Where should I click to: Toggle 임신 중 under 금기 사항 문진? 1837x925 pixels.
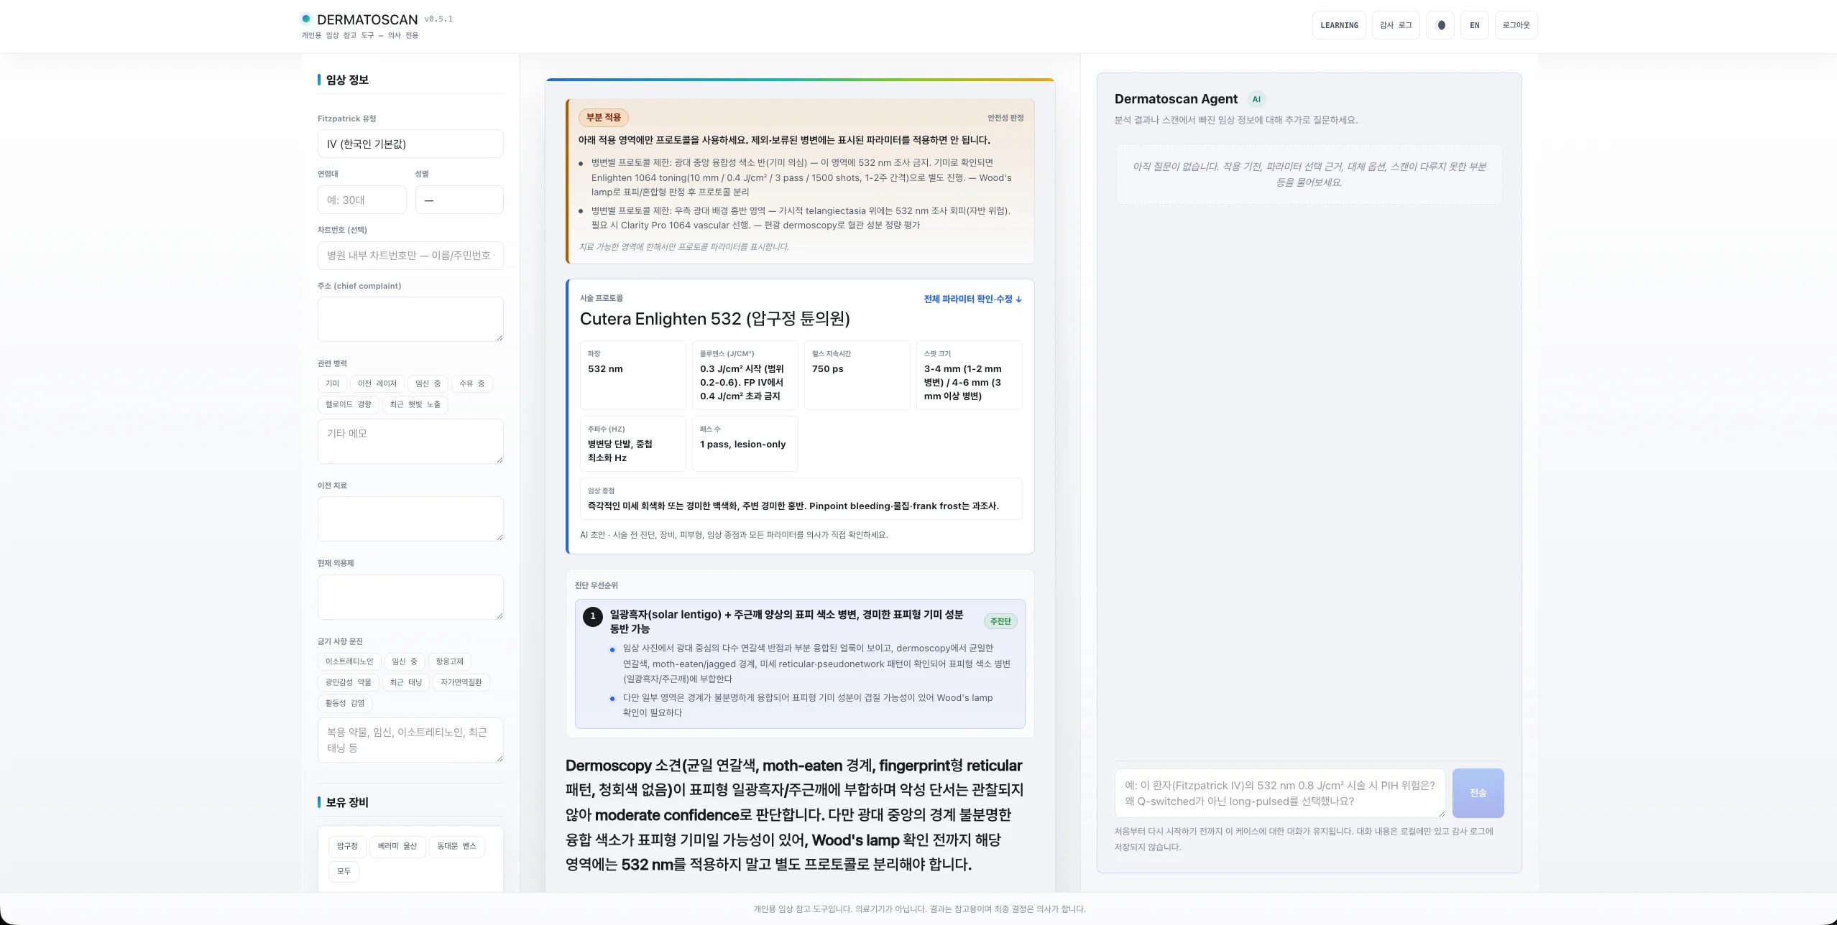[405, 661]
